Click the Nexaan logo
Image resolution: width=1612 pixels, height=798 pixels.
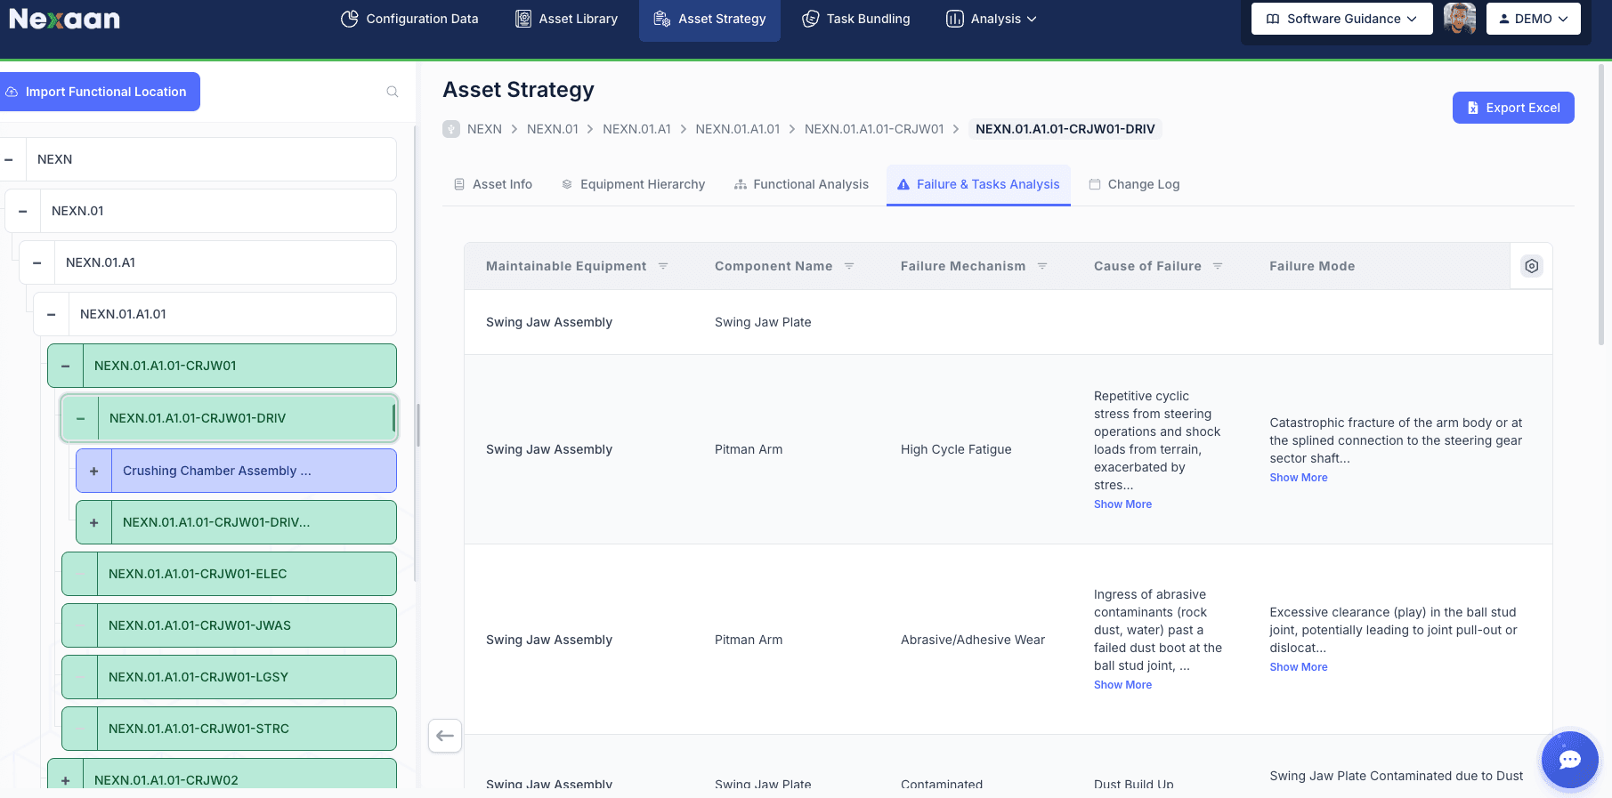click(x=64, y=19)
